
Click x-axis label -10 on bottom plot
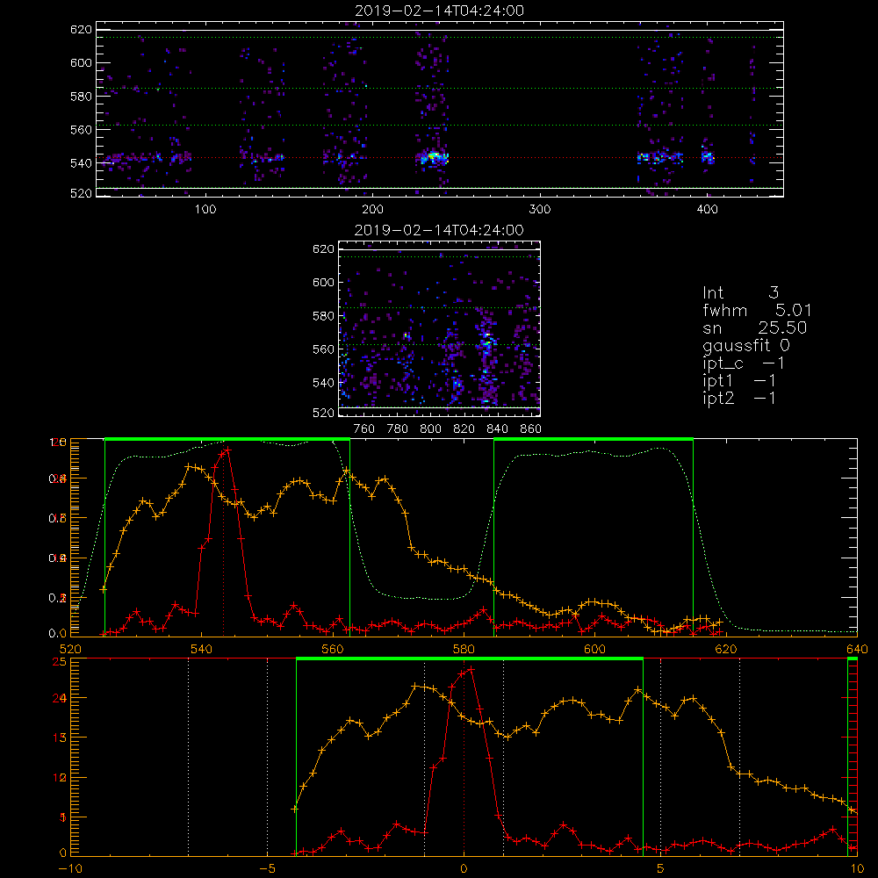tap(70, 868)
